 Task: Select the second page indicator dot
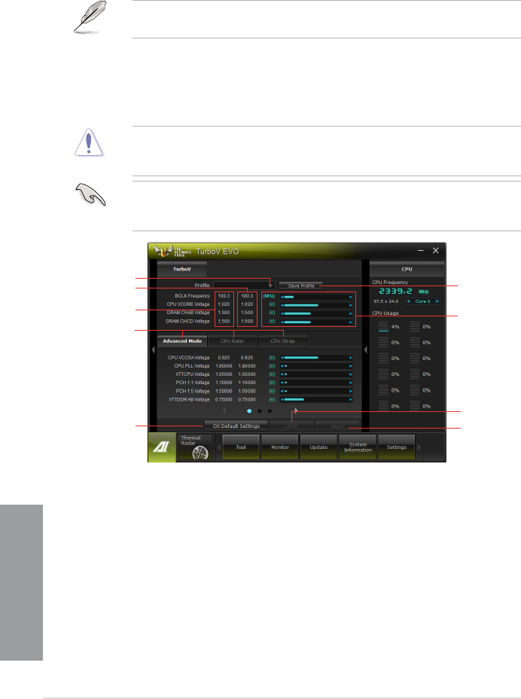click(x=260, y=411)
